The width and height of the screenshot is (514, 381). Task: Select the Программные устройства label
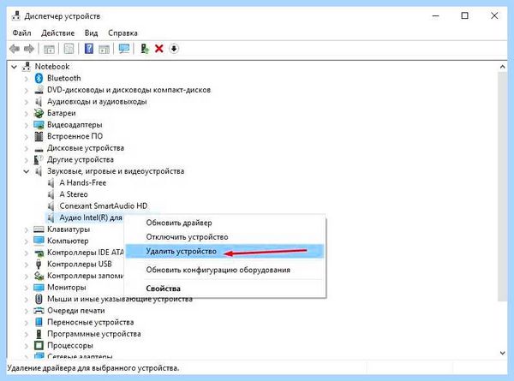click(x=94, y=334)
